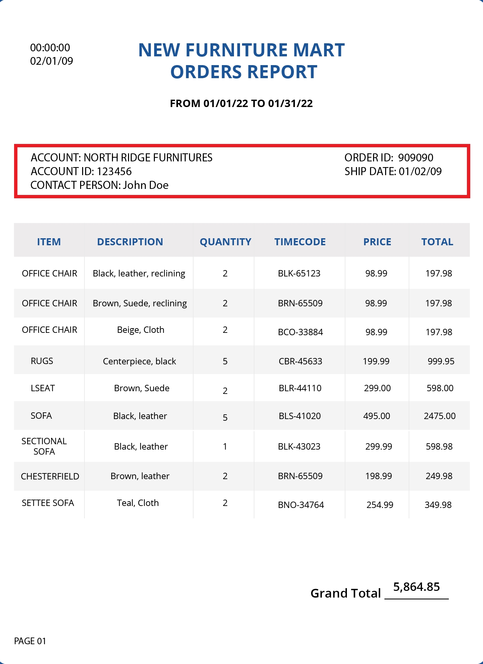The image size is (483, 664).
Task: Click the PAGE 01 footer label
Action: (x=30, y=641)
